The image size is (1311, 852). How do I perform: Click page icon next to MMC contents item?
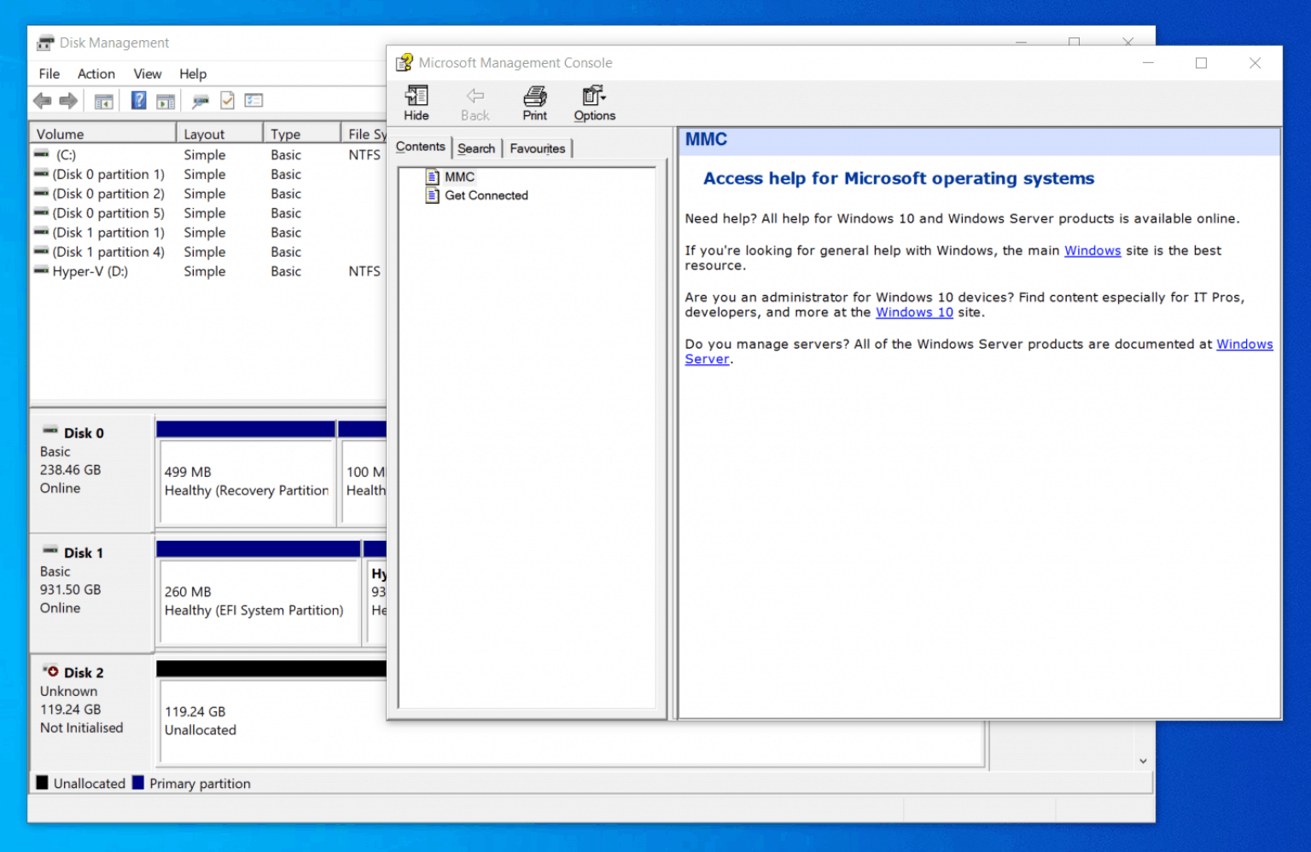click(433, 177)
